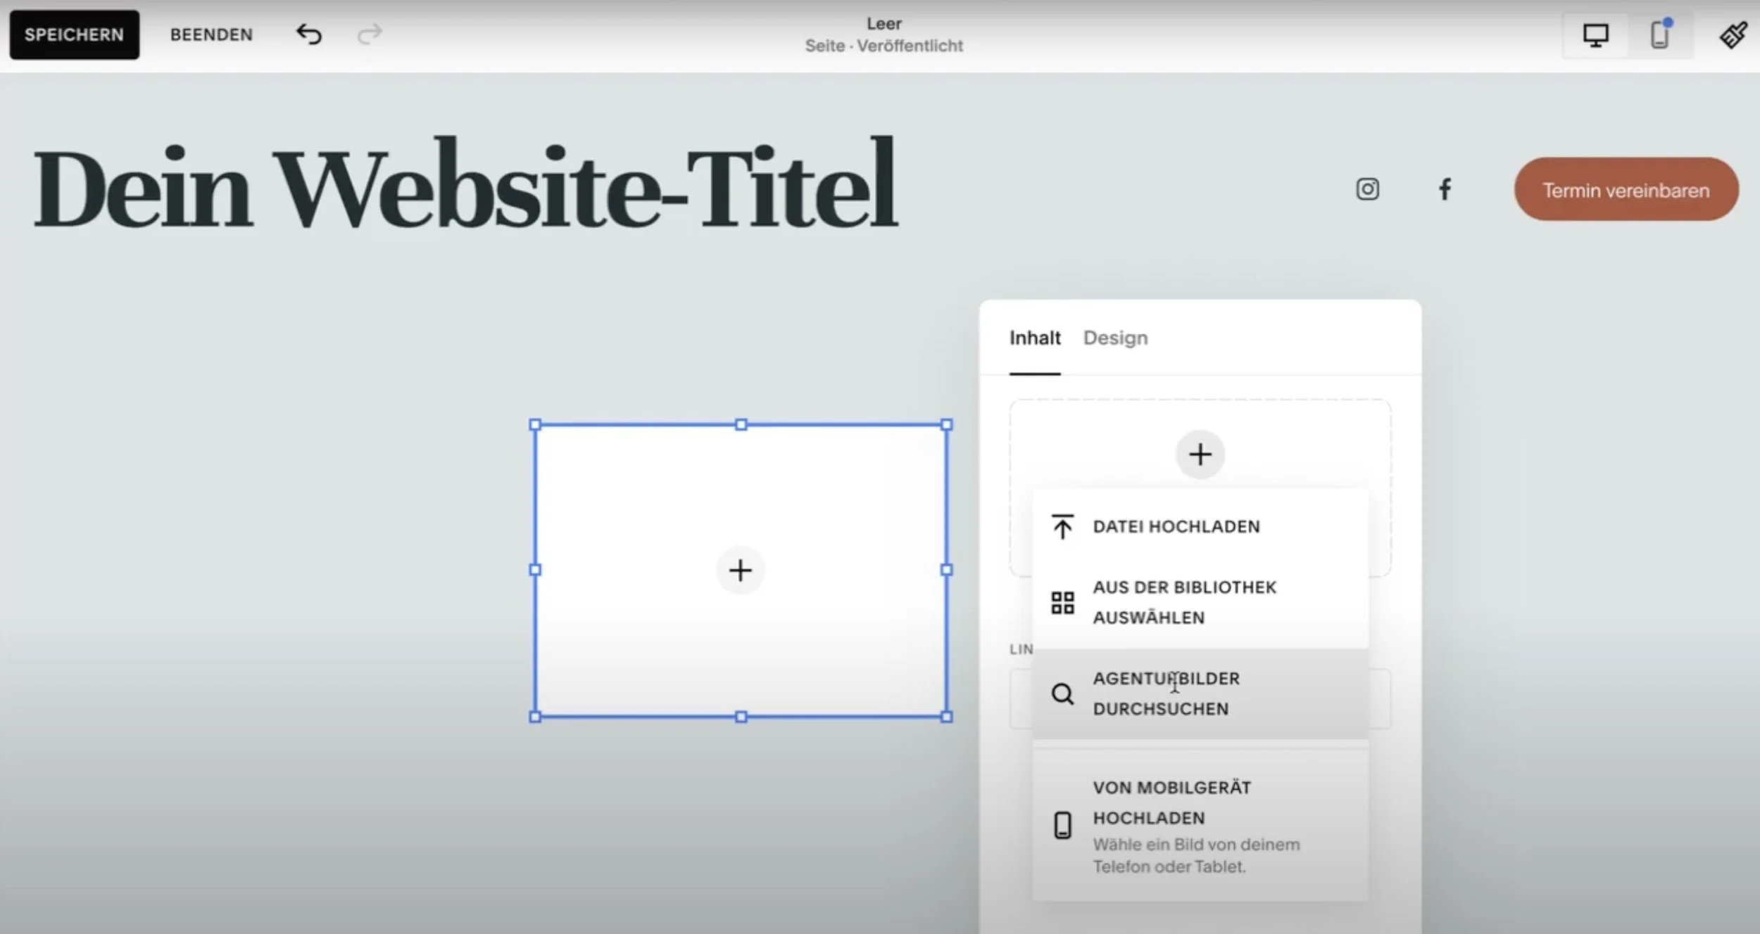Click the Termin vereinbaren button
1760x934 pixels.
[1626, 190]
